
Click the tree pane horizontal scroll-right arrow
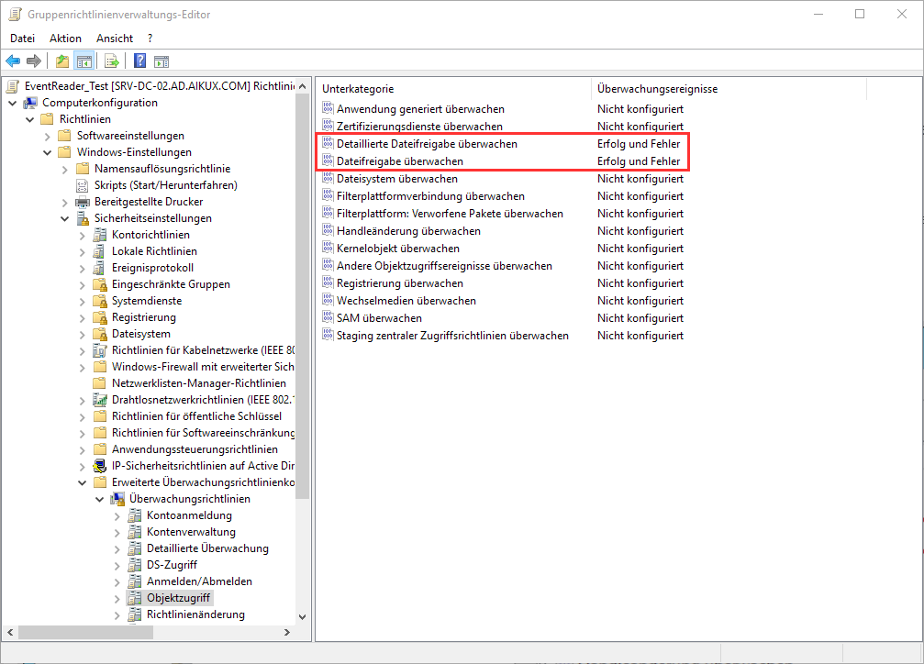287,632
